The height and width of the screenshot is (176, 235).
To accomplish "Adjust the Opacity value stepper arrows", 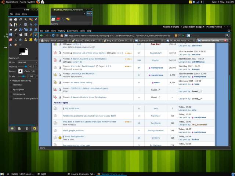I will point(37,66).
